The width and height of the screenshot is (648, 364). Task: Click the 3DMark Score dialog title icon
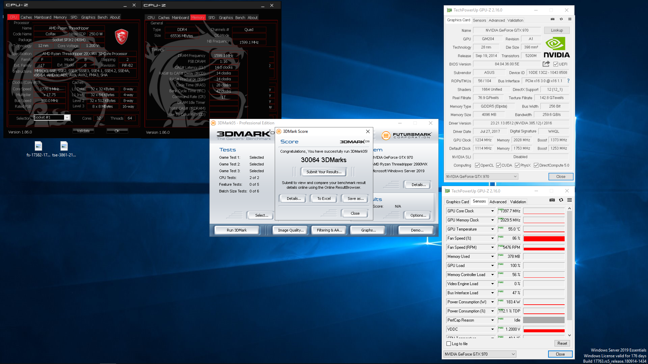tap(279, 131)
